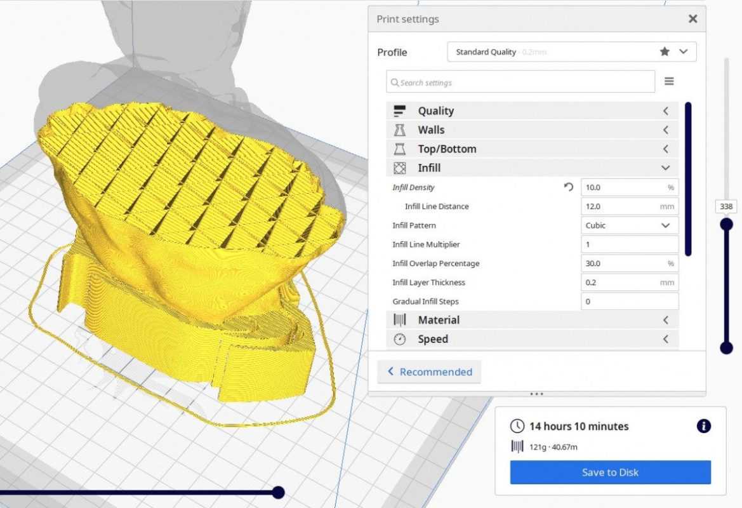The height and width of the screenshot is (508, 742).
Task: Click the layer slider upper handle
Action: point(727,224)
